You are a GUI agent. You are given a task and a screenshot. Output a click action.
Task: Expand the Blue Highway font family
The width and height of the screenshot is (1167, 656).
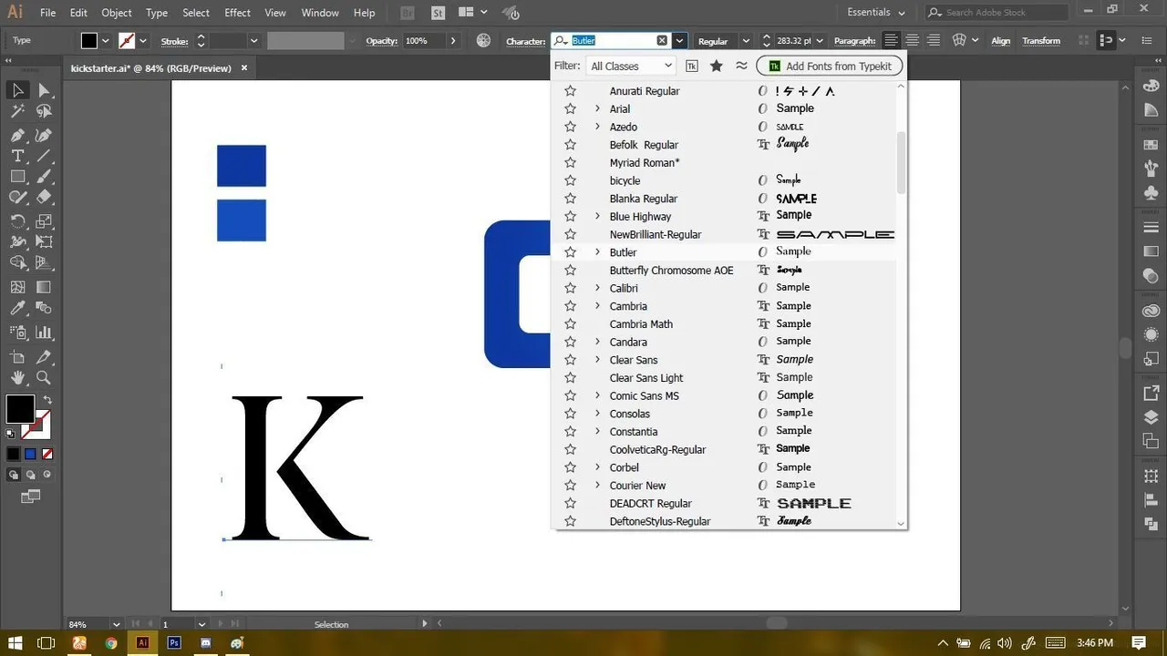click(x=598, y=216)
